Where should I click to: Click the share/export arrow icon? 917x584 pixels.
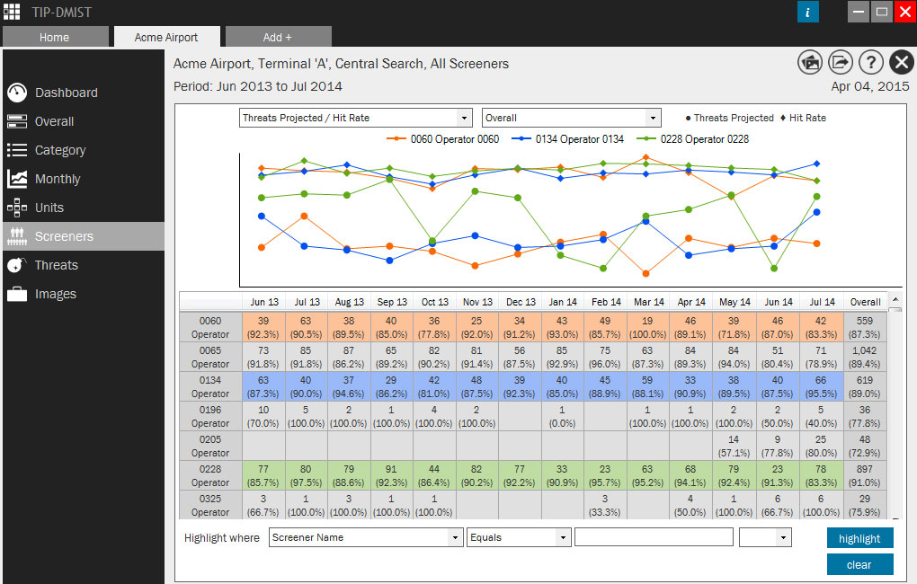click(x=841, y=62)
